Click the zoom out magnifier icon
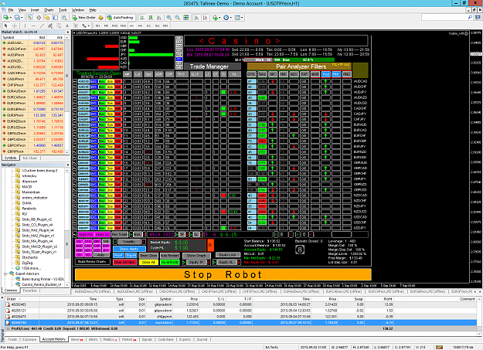 point(178,18)
